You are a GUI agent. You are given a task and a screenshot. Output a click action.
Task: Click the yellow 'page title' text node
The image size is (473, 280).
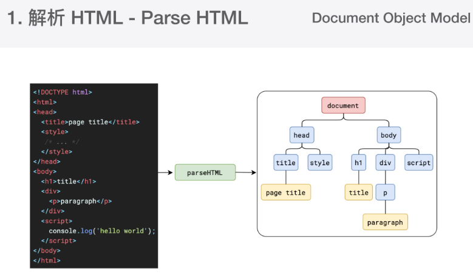286,193
